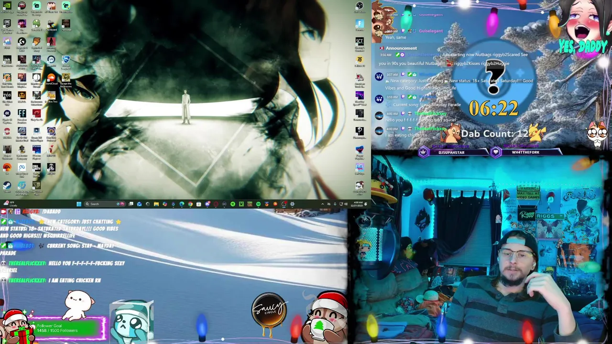Viewport: 612px width, 344px height.
Task: Switch to OBS Studio in the taskbar
Action: point(284,204)
